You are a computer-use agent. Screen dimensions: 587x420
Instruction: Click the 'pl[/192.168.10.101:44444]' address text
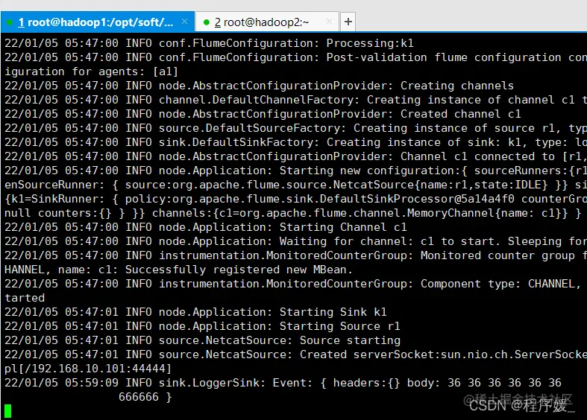pyautogui.click(x=88, y=369)
